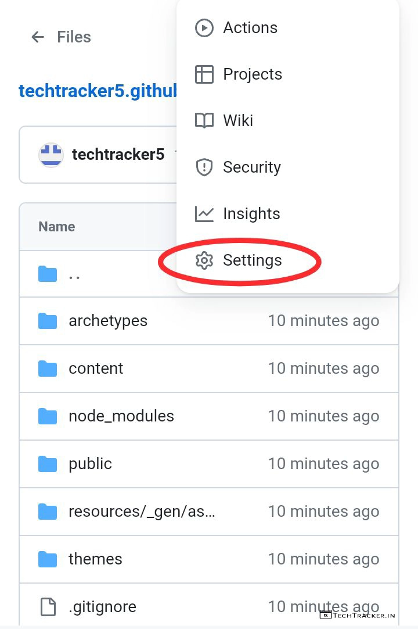The height and width of the screenshot is (629, 418).
Task: Open the Wiki menu entry
Action: click(x=238, y=121)
